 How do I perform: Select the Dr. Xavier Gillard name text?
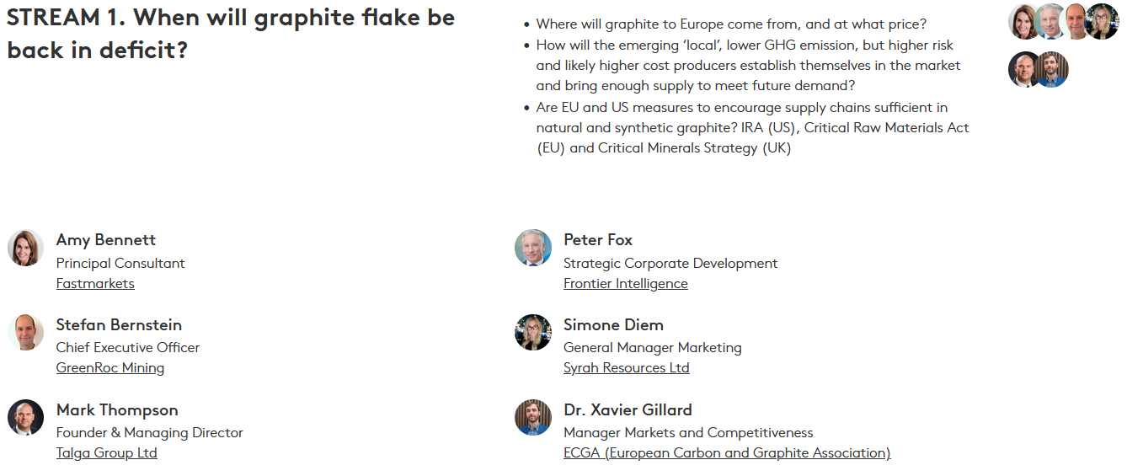(628, 410)
